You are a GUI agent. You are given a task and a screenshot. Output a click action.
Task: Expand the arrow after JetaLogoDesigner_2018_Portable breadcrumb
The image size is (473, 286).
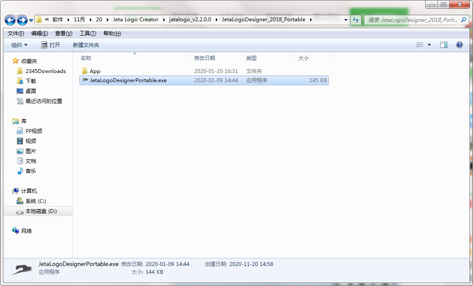[x=311, y=20]
